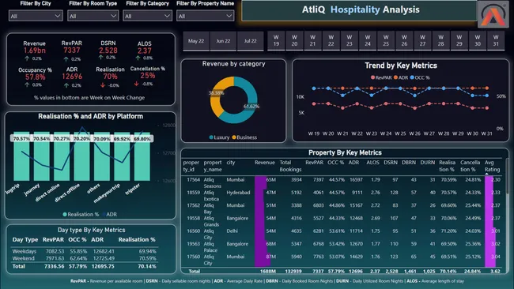Click property id 17564 cell

[x=194, y=180]
